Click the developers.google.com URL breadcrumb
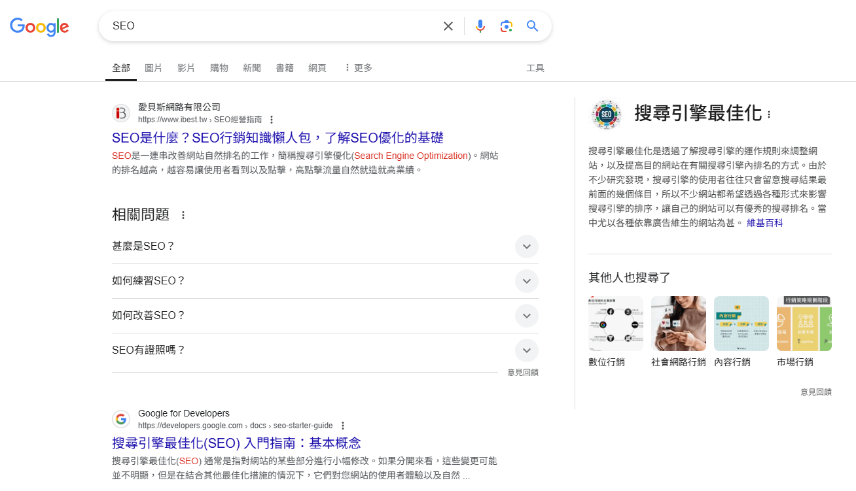 235,426
